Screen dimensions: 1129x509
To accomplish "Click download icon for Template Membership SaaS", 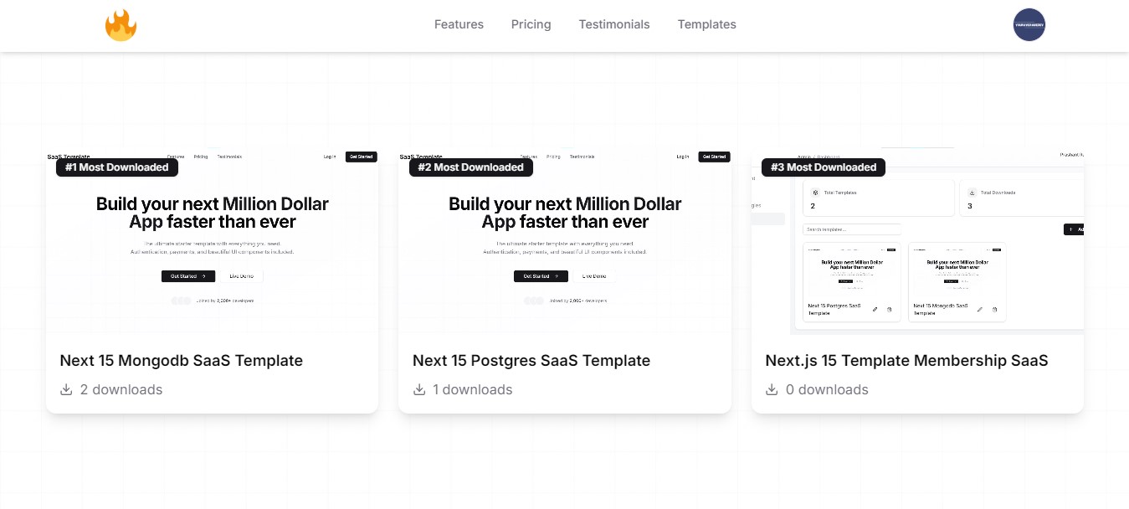I will pyautogui.click(x=772, y=389).
